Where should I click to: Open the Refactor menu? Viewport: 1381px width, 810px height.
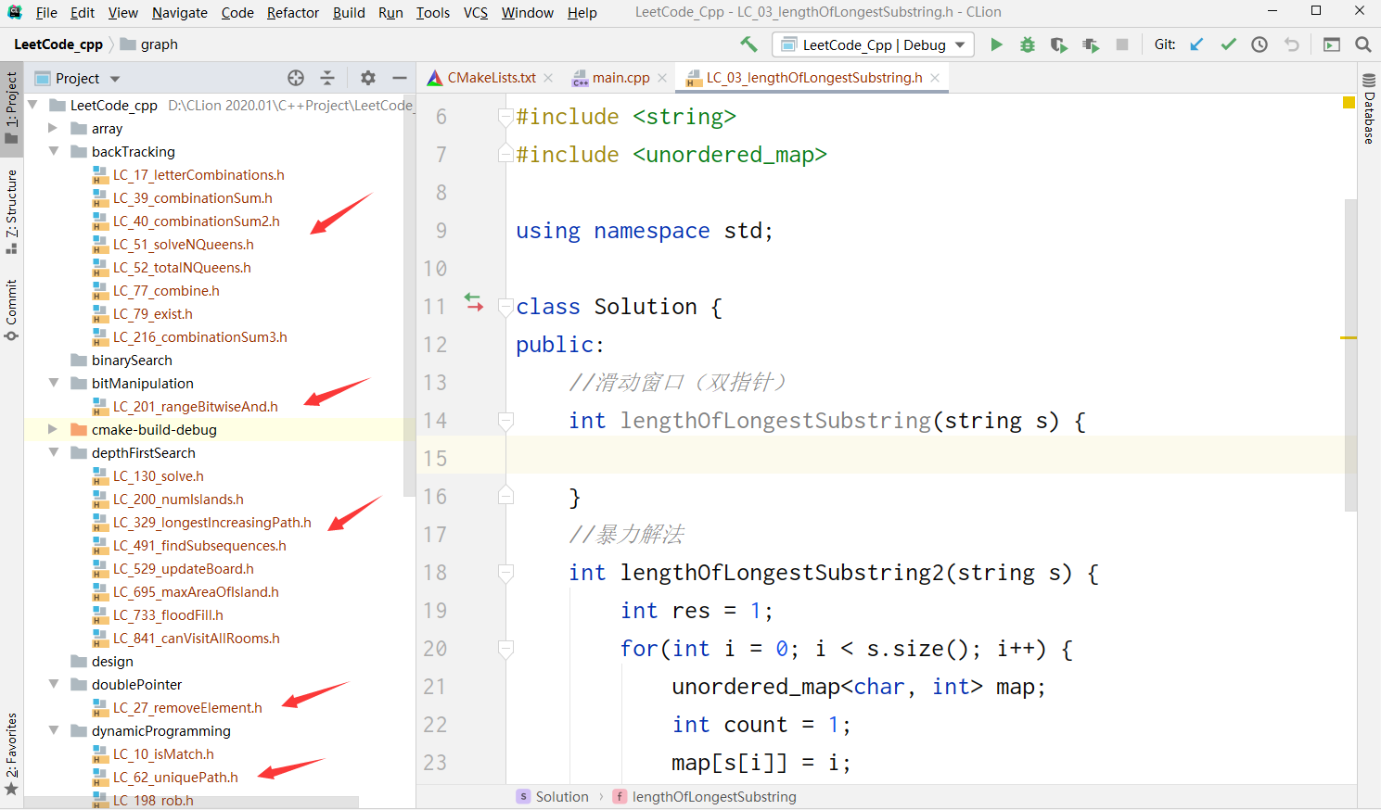click(x=293, y=12)
